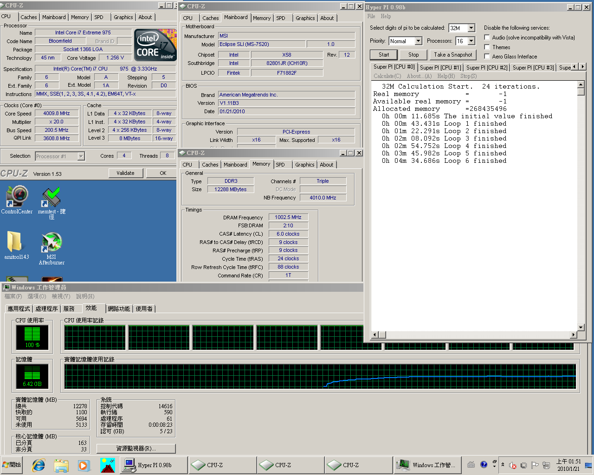Click the keyboard input method tray icon
Image resolution: width=594 pixels, height=475 pixels.
[471, 464]
